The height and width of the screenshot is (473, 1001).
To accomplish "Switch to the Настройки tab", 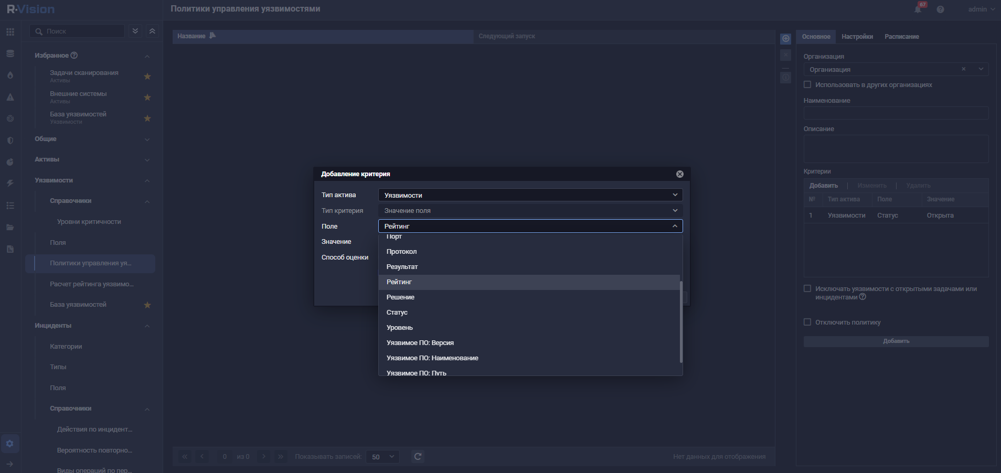I will point(857,37).
